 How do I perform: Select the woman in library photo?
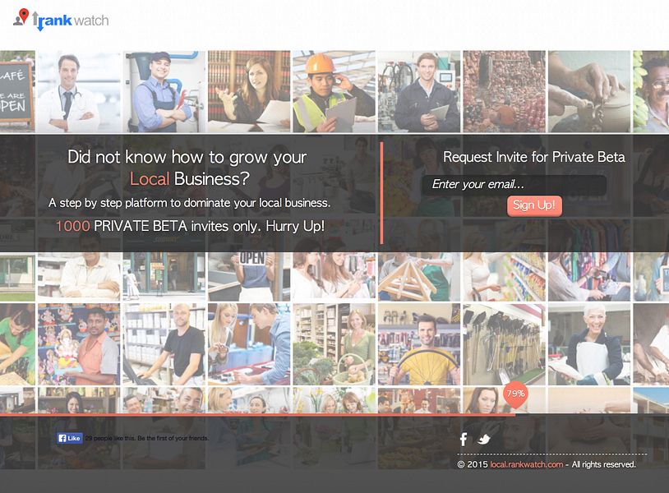click(249, 92)
